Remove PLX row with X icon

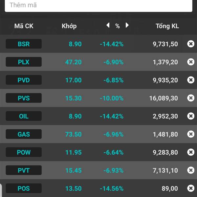click(191, 62)
